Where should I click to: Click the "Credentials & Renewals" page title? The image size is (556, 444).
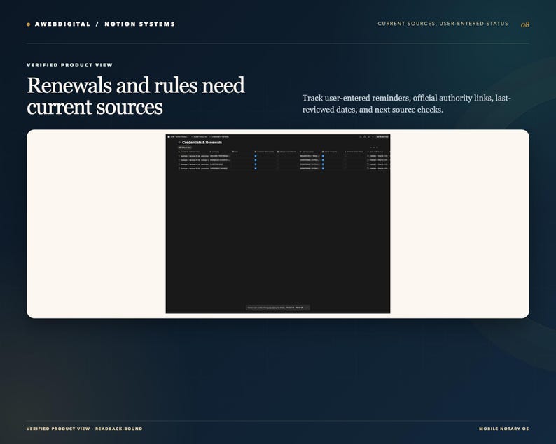[x=202, y=143]
